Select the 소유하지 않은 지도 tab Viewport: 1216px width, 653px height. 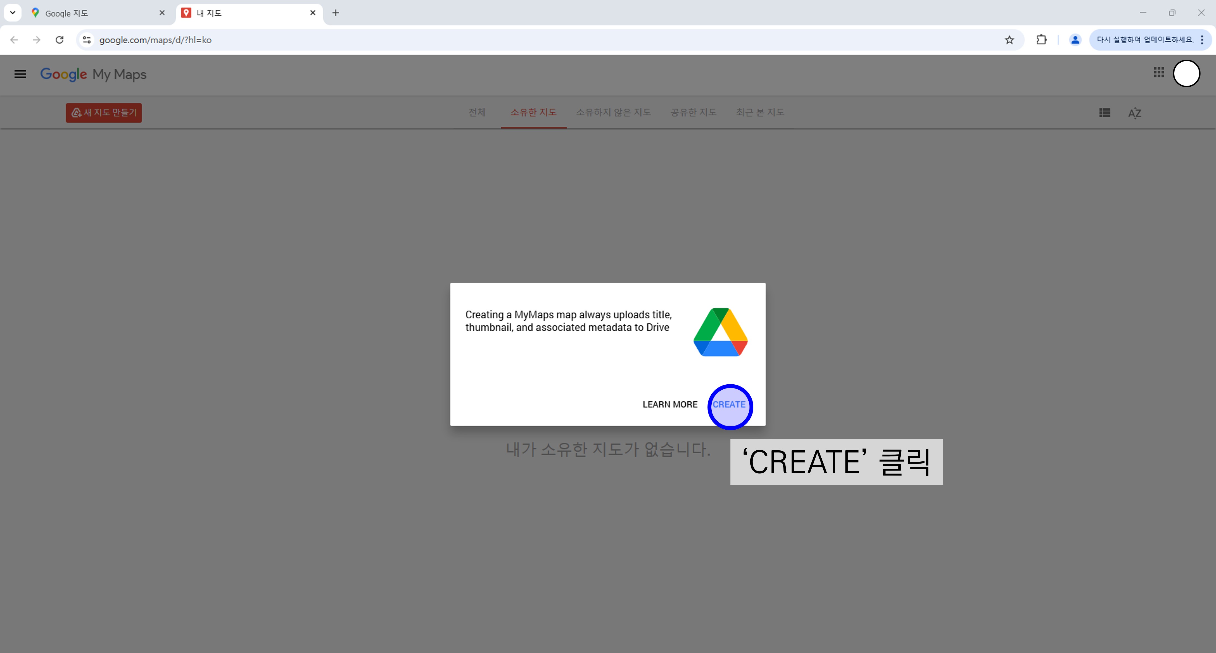[613, 112]
